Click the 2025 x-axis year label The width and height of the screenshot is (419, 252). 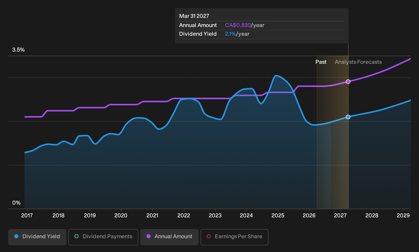278,216
